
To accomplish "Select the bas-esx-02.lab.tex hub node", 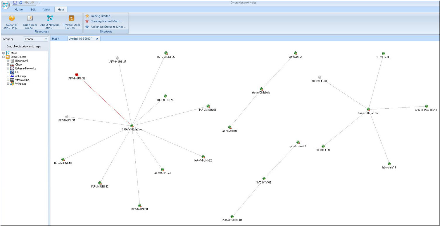I will (368, 109).
